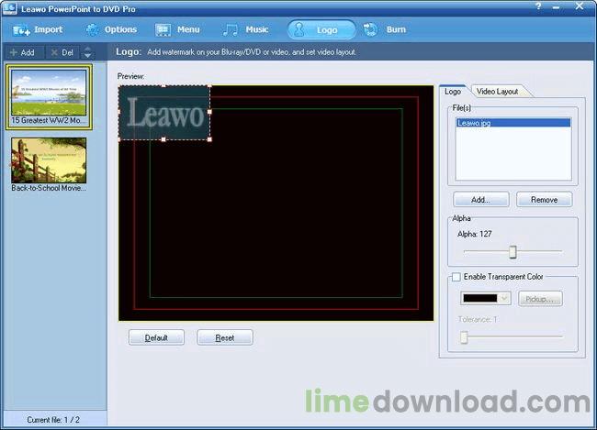
Task: Click the Alpha slider handle
Action: tap(513, 252)
